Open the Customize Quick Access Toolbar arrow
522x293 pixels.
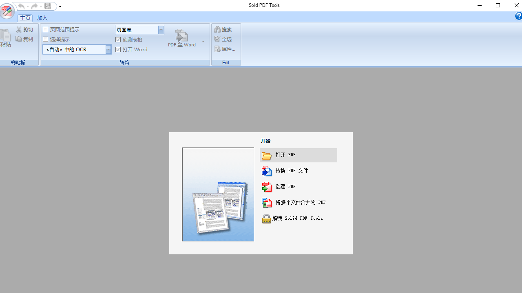60,6
